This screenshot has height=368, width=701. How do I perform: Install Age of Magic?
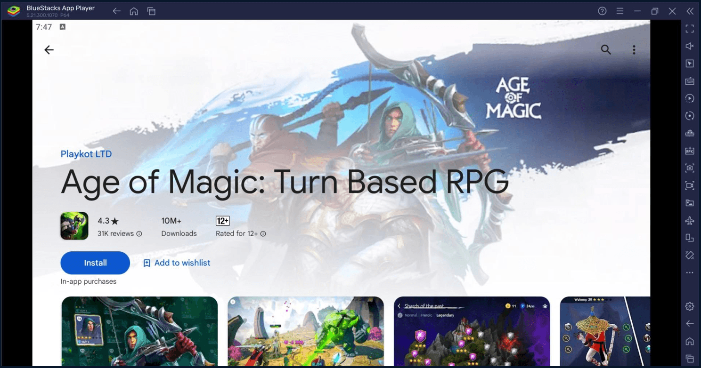[x=95, y=263]
